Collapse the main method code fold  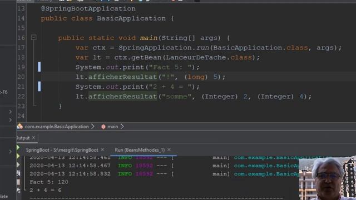pyautogui.click(x=33, y=37)
